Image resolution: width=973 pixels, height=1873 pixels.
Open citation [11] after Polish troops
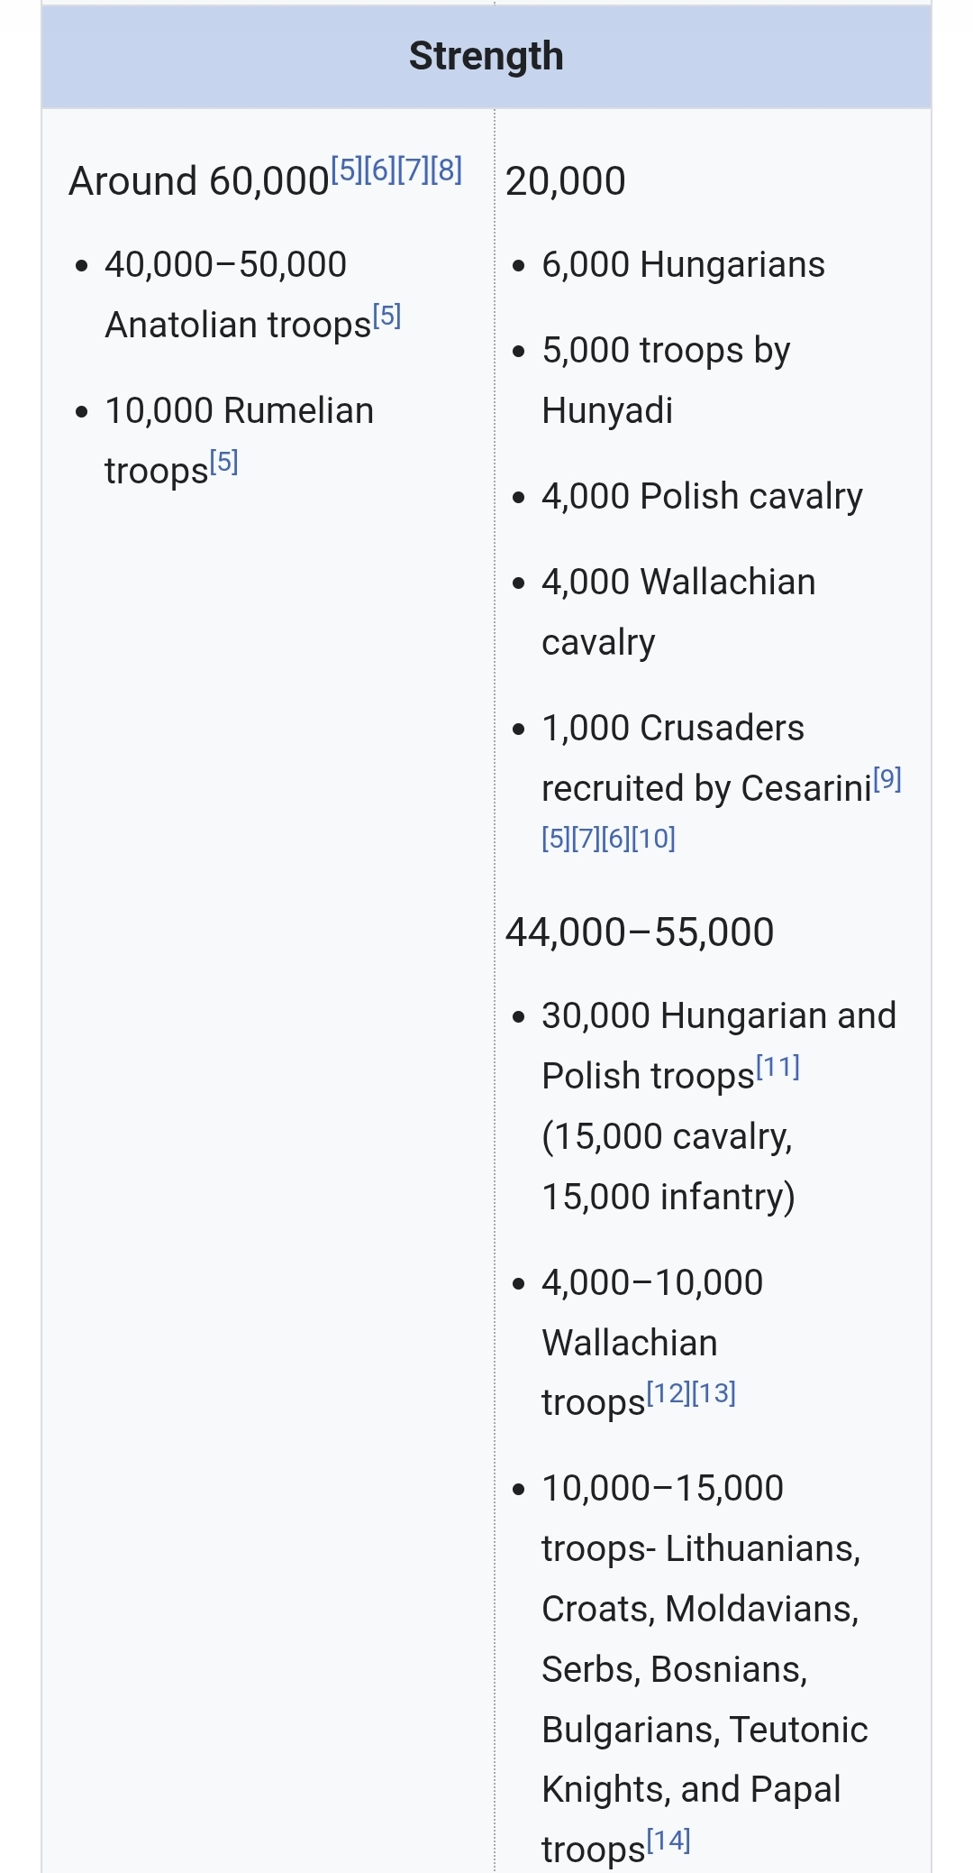pos(777,1068)
